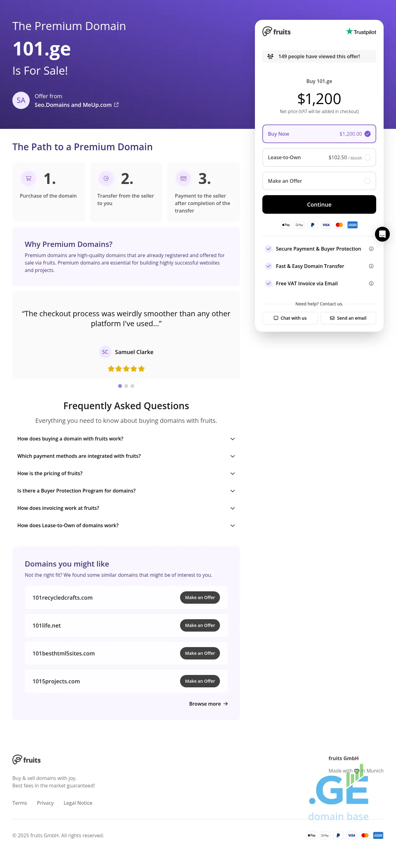This screenshot has height=854, width=396.
Task: Go to the second testimonial carousel dot
Action: (x=126, y=386)
